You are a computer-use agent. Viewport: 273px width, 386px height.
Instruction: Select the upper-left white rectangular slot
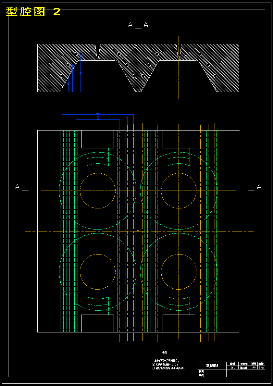coord(98,139)
